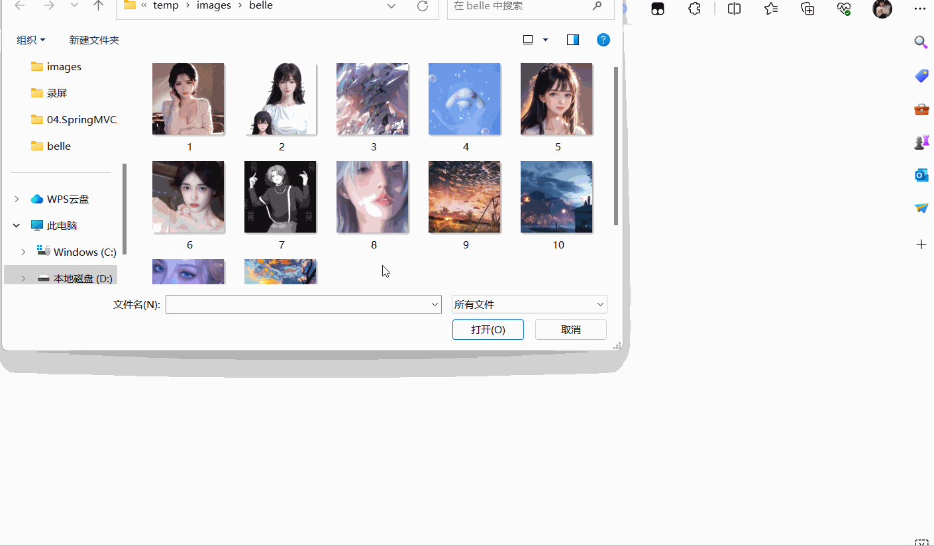Select the 04.SpringMVC folder in sidebar
Viewport: 934px width, 546px height.
74,119
